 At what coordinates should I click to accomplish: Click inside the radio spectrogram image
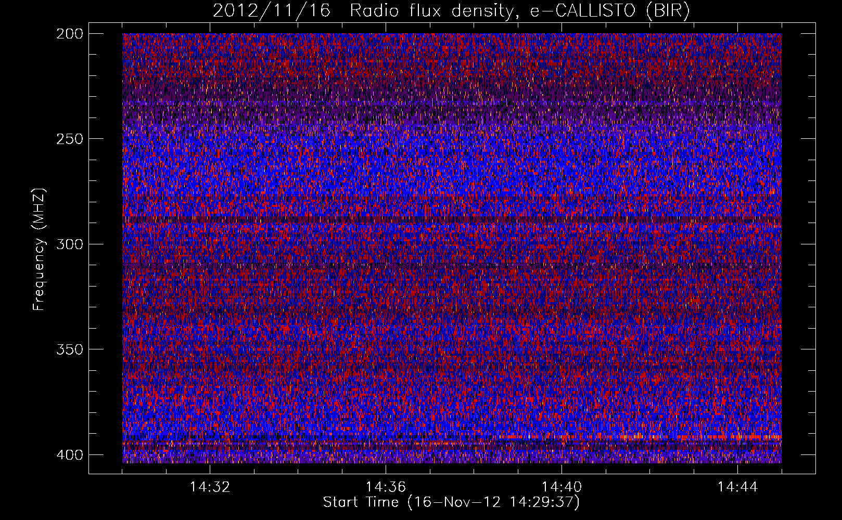452,248
